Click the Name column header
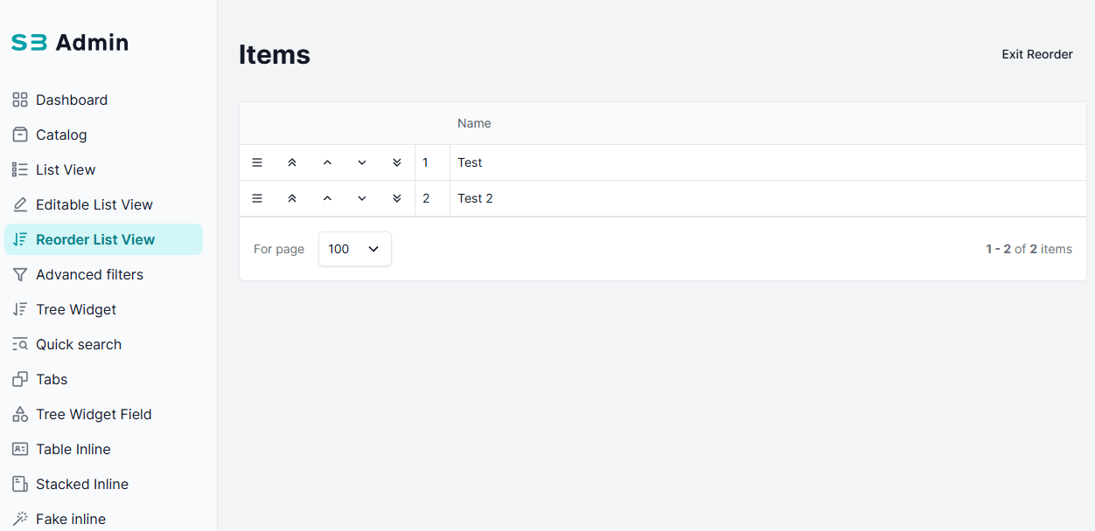1095x531 pixels. pyautogui.click(x=474, y=123)
